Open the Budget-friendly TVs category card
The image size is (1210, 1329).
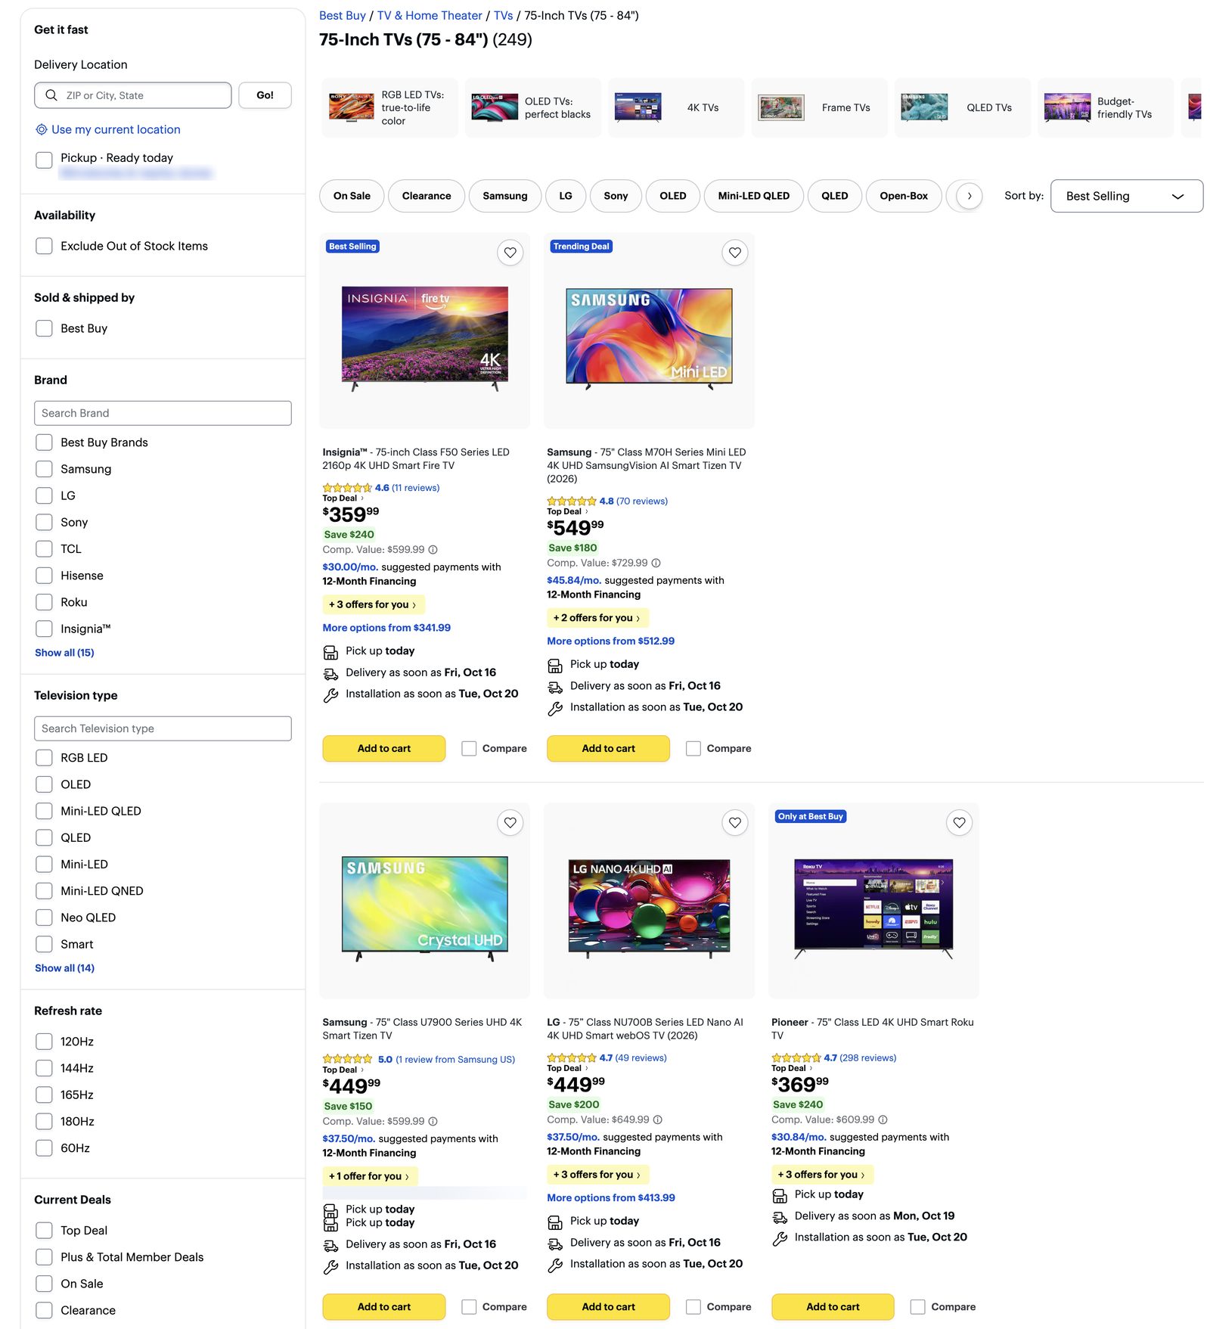pos(1106,108)
